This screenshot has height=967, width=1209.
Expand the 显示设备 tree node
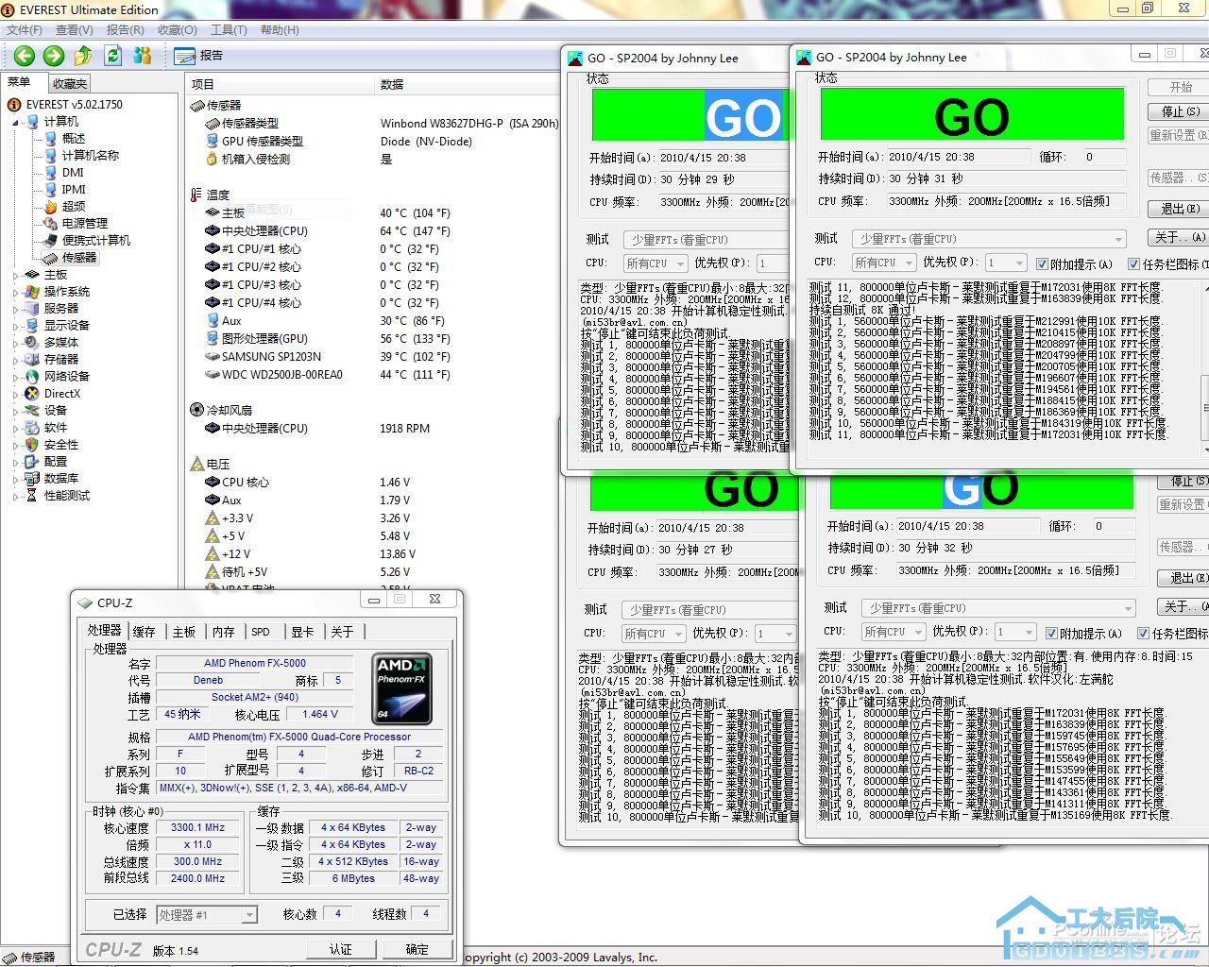tap(16, 326)
